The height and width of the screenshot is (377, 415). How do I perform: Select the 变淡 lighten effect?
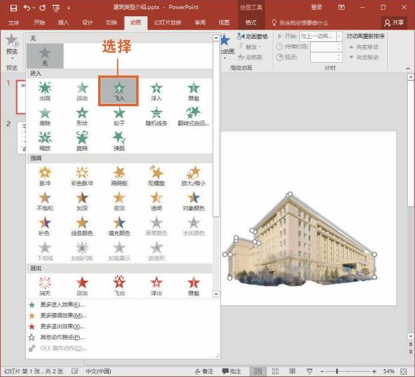119,201
